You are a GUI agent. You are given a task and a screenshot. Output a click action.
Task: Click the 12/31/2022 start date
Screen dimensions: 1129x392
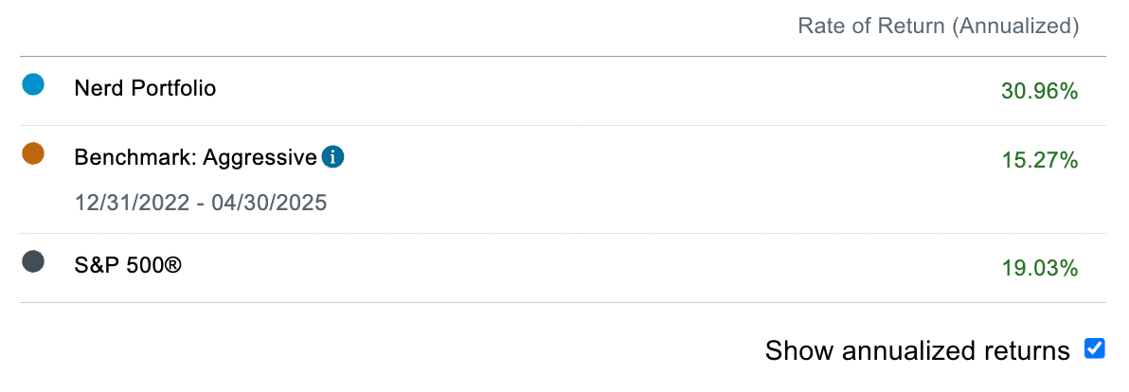click(x=134, y=203)
